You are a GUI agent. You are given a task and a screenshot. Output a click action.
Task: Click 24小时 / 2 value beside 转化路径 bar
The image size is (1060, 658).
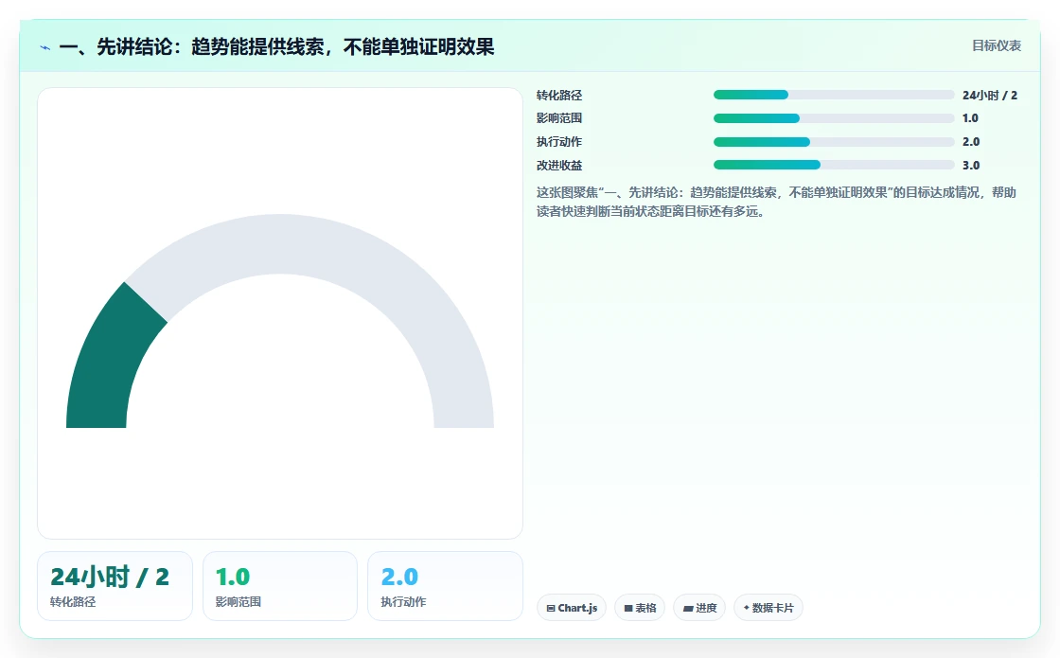coord(990,96)
